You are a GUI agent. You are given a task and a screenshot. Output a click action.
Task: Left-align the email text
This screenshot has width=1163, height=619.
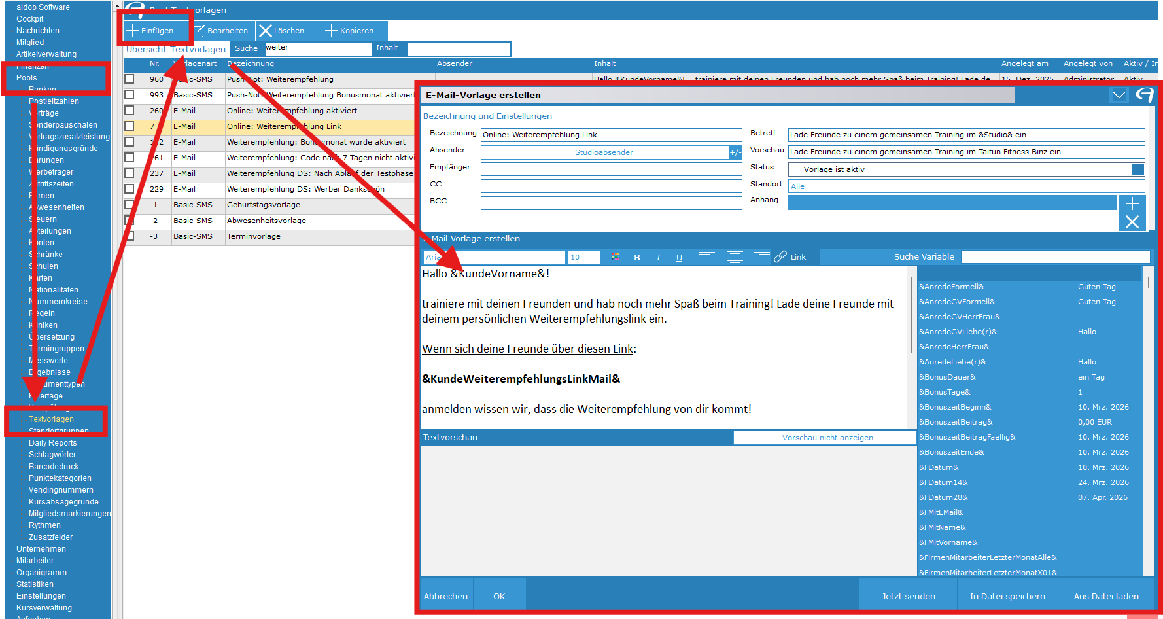[706, 257]
